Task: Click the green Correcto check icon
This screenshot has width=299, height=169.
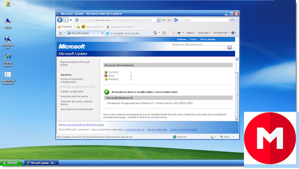Action: [106, 72]
